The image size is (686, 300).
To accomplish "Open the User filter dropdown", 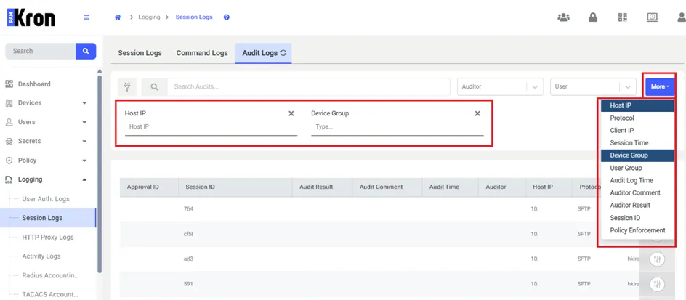I will (593, 86).
